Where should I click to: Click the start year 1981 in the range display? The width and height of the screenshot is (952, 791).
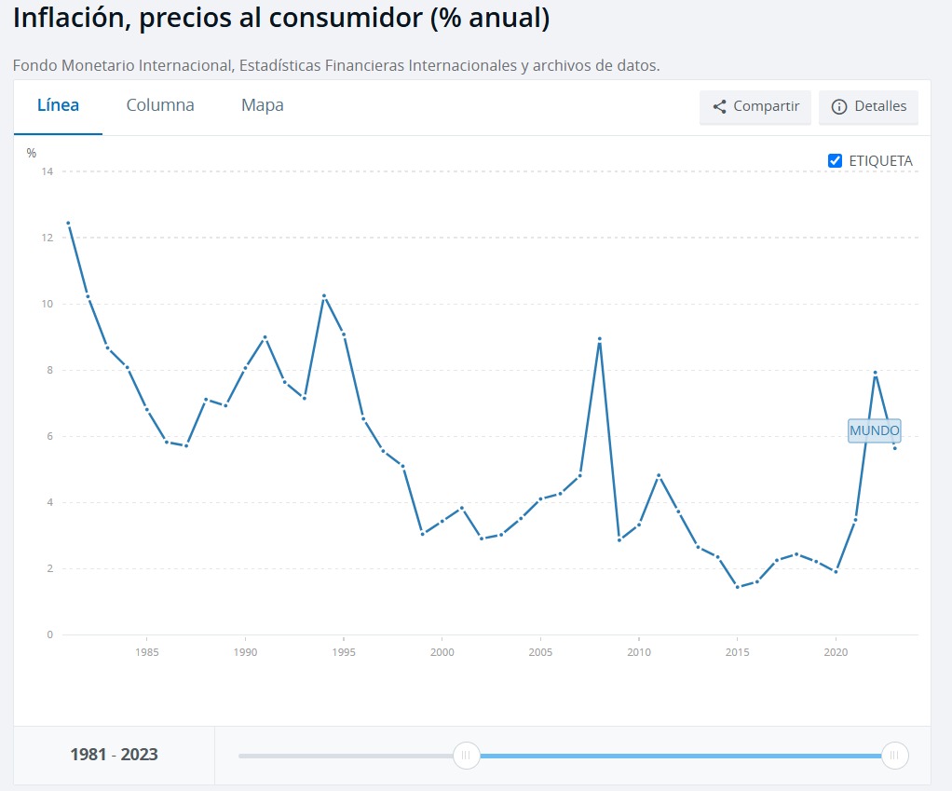click(87, 755)
